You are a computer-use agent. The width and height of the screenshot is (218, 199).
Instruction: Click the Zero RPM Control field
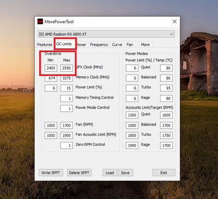click(x=66, y=145)
